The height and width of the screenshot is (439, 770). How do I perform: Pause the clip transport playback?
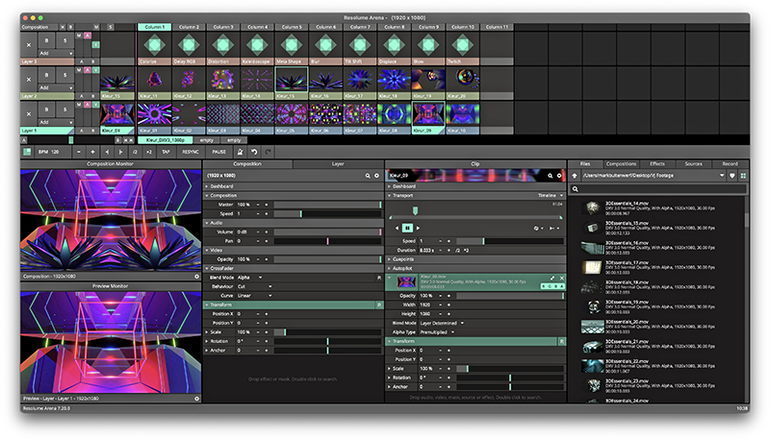coord(407,228)
